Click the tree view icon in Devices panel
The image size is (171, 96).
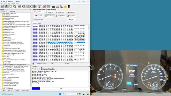[x=1, y=11]
